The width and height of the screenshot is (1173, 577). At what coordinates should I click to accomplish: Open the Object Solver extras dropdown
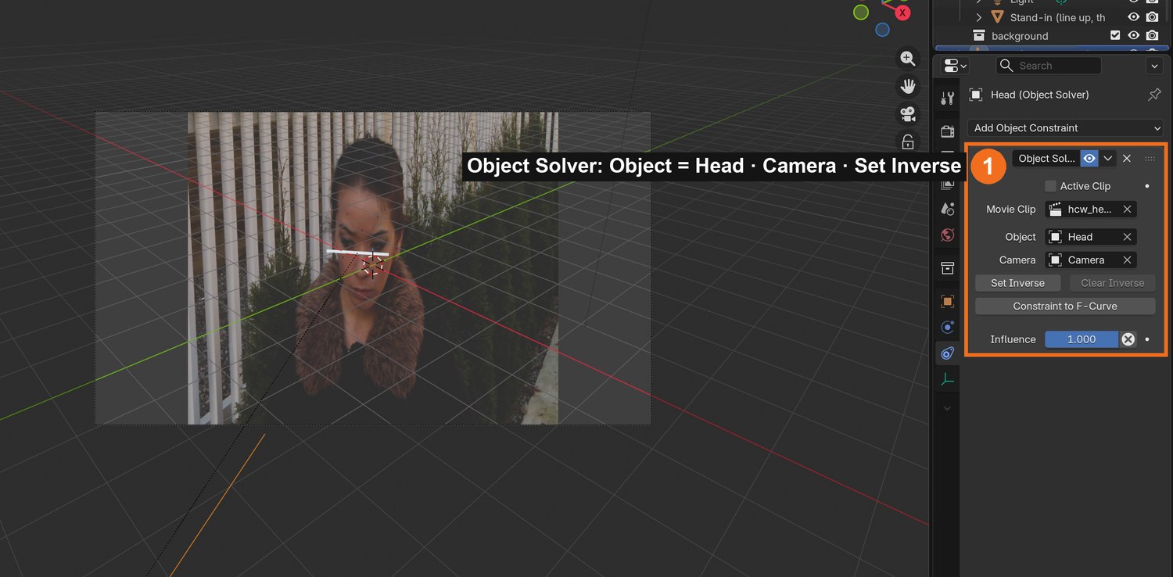[1108, 159]
